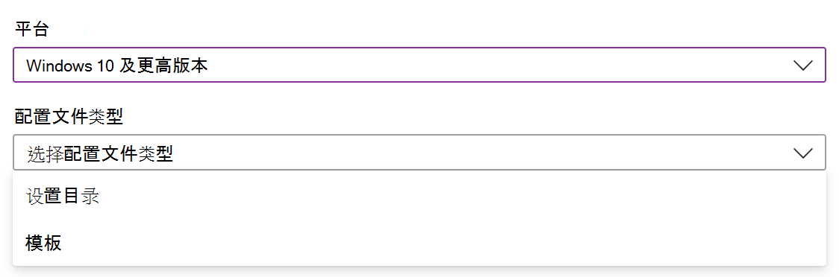839x277 pixels.
Task: Open the 平台 combo box showing Windows 10 及更高版本
Action: click(419, 65)
